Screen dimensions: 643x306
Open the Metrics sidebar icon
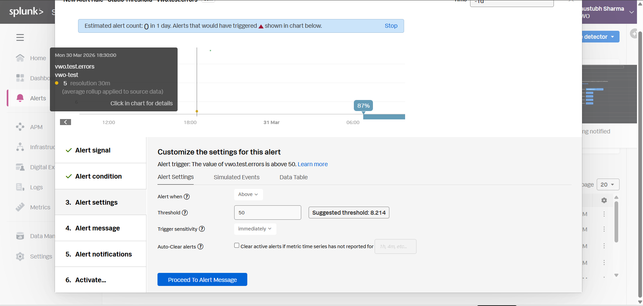pyautogui.click(x=20, y=207)
